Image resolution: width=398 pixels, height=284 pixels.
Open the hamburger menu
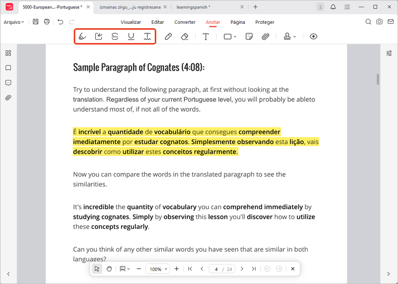pos(347,7)
